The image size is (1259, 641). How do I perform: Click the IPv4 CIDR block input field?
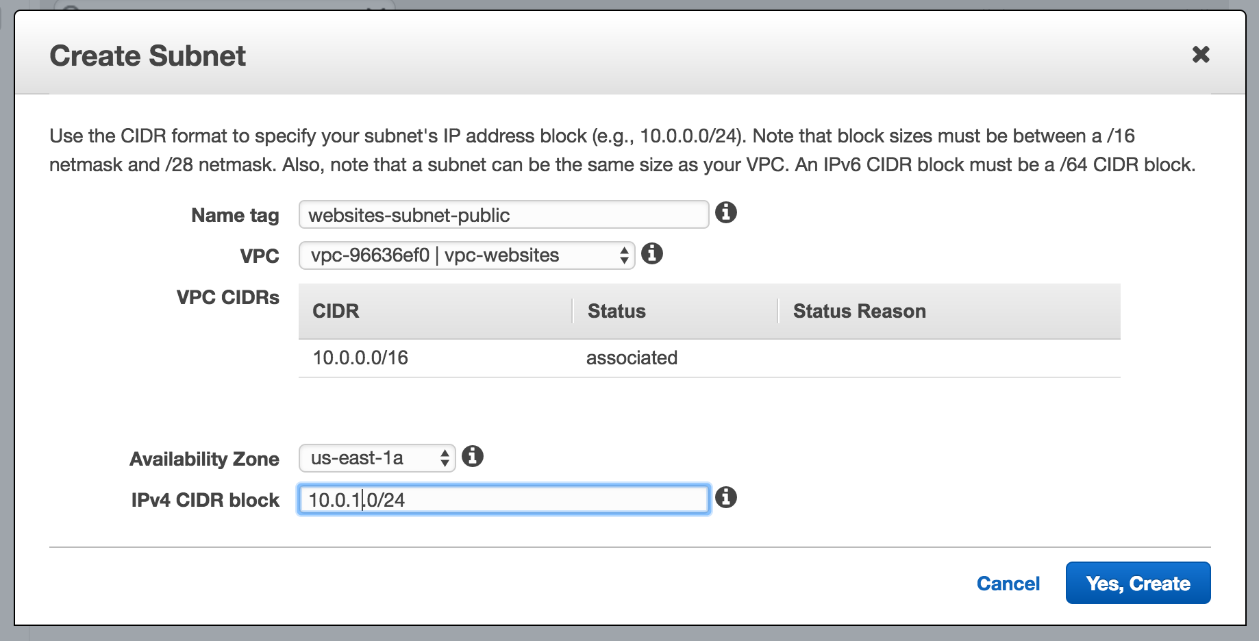(x=502, y=499)
